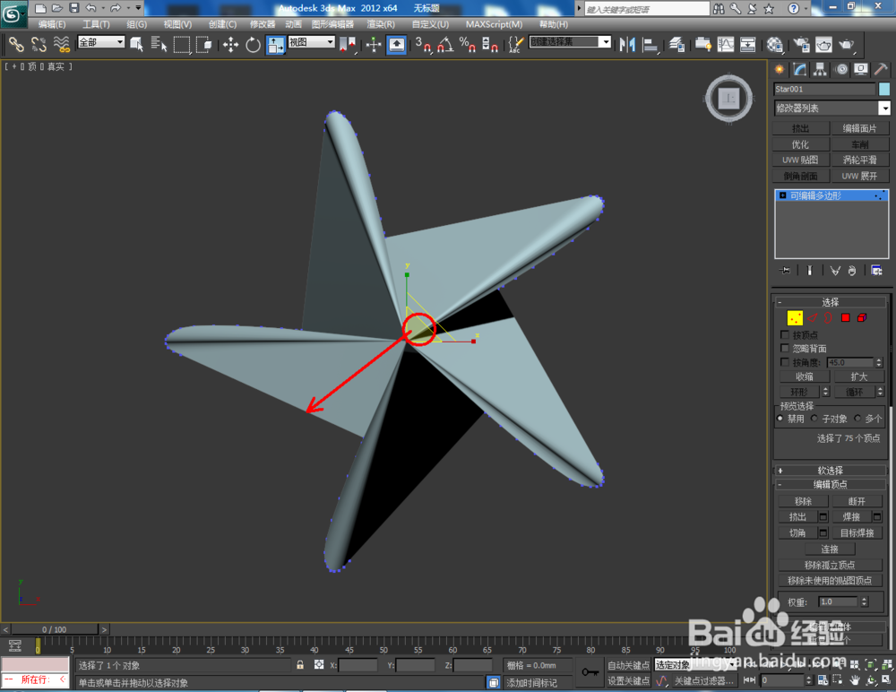The image size is (896, 692).
Task: Open the Modify panel tab icon
Action: [799, 69]
